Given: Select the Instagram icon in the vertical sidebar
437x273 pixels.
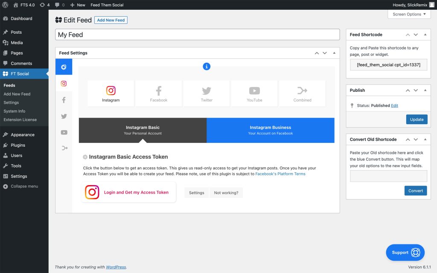Looking at the screenshot, I should pyautogui.click(x=64, y=83).
